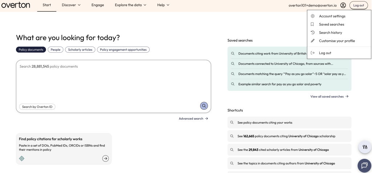Screen dimensions: 372x173
Task: Open shortcut for 162,665 policy documents citing Chicago
Action: pos(290,136)
